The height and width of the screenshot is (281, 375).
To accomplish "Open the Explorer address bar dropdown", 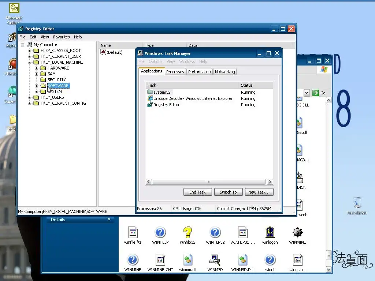I will (307, 93).
